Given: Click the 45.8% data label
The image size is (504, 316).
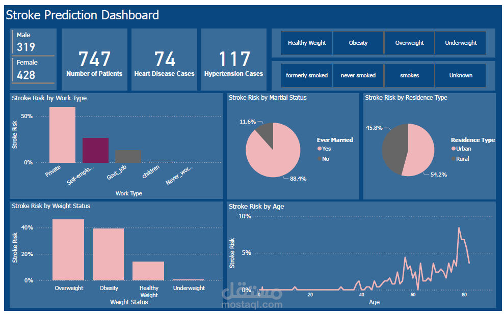Looking at the screenshot, I should (x=374, y=128).
